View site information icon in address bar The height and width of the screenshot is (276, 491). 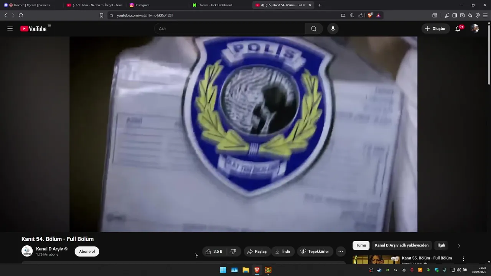point(111,15)
